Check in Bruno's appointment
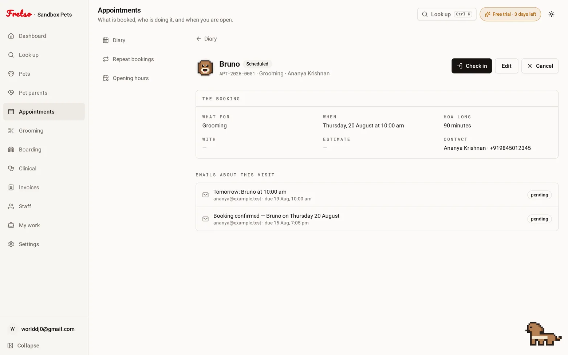Viewport: 568px width, 355px height. 472,66
